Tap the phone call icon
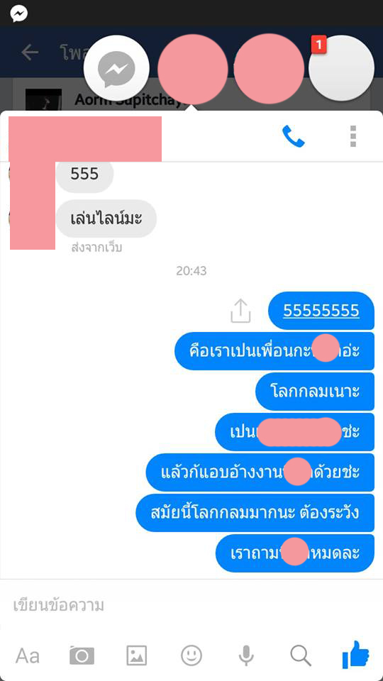The image size is (383, 681). click(x=294, y=136)
